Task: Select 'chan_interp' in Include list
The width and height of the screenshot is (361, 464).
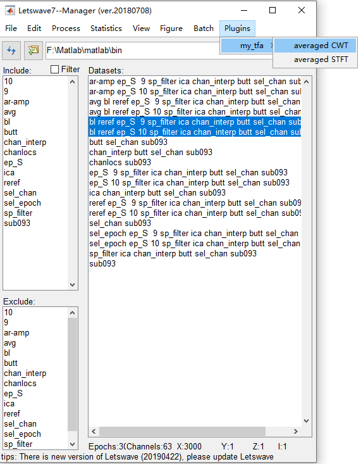Action: pyautogui.click(x=35, y=142)
